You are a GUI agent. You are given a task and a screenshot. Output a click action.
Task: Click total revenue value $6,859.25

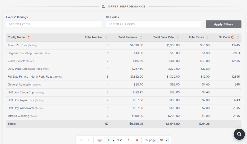[x=136, y=124]
